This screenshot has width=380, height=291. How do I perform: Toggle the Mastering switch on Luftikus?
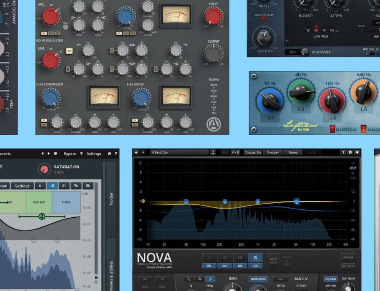point(332,129)
